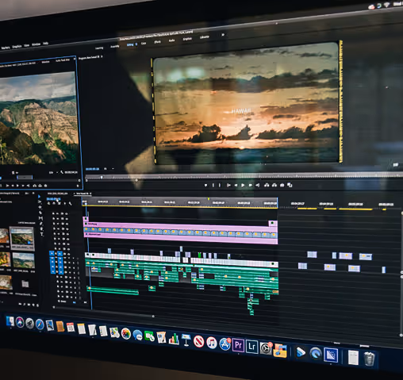This screenshot has height=380, width=403.
Task: Expand the workspace overflow chevron
Action: (x=223, y=35)
